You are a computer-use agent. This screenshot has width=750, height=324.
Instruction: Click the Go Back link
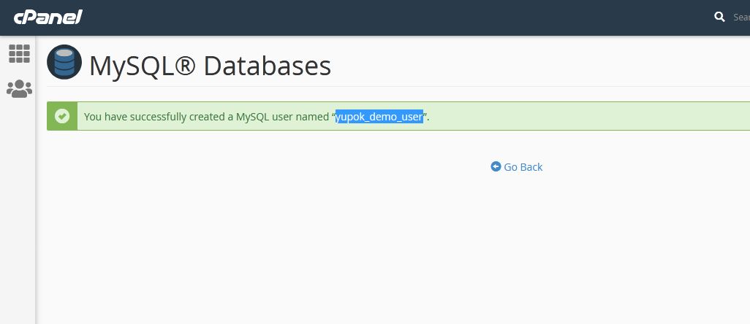517,166
